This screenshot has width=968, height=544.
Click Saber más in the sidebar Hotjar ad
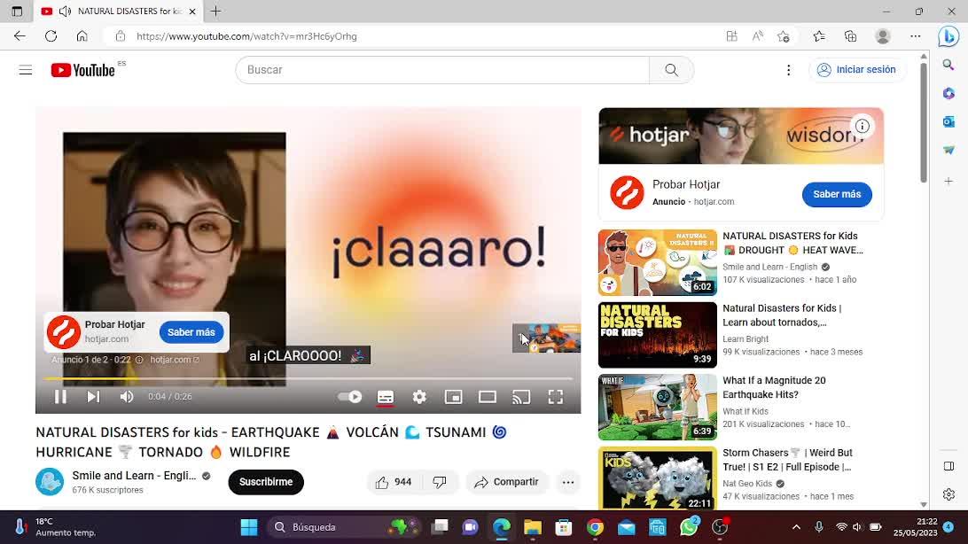837,194
